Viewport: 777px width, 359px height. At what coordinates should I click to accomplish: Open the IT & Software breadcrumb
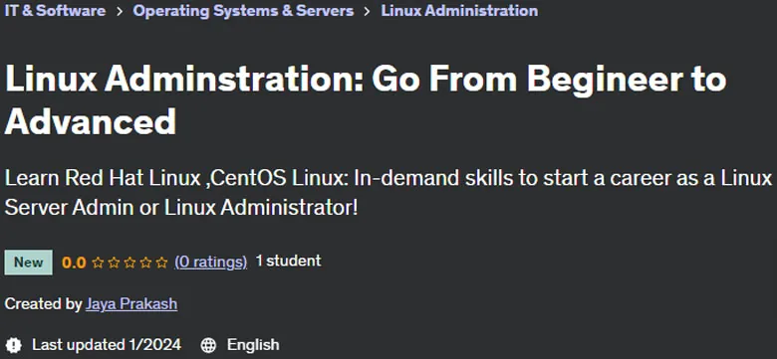55,10
